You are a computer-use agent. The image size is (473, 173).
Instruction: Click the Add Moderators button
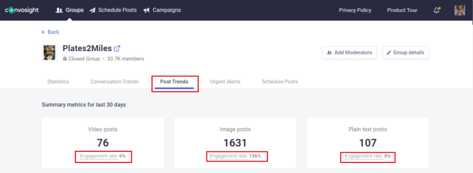click(x=349, y=52)
